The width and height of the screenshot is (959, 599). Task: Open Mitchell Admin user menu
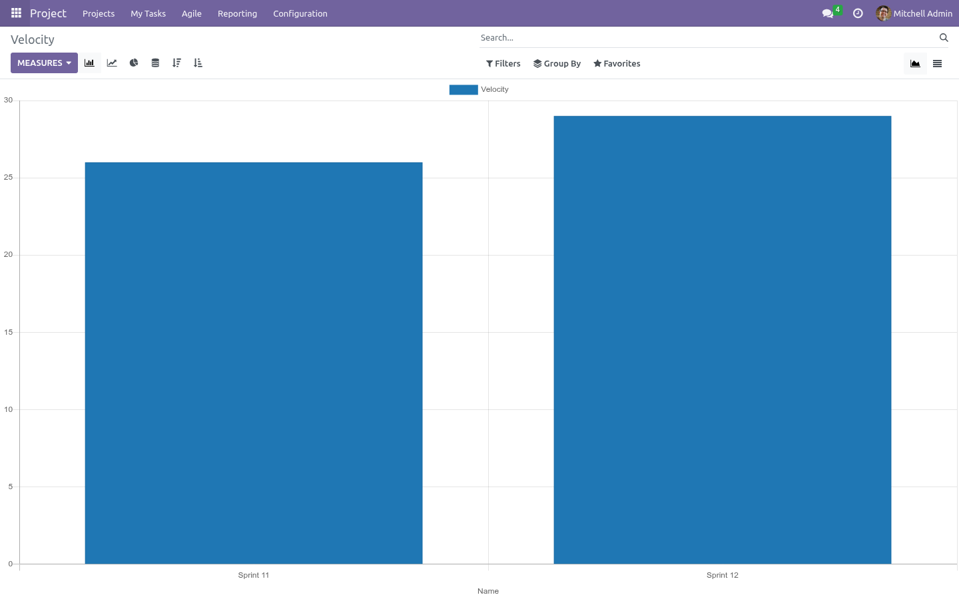pos(914,13)
